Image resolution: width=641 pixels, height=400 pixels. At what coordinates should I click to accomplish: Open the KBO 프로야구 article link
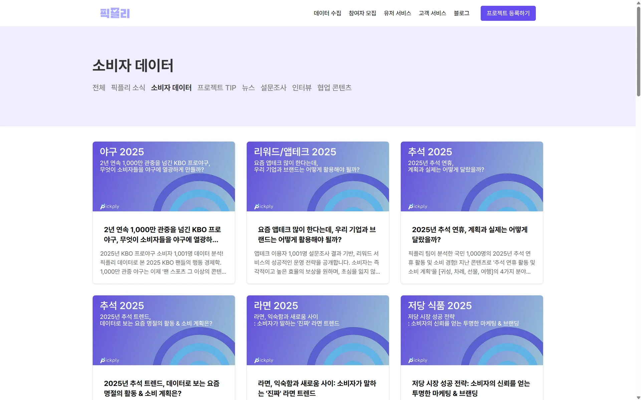coord(163,234)
